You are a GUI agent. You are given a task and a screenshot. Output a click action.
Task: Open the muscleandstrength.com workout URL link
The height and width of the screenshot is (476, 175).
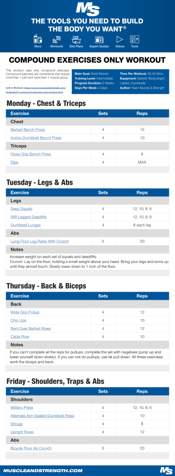point(36,90)
